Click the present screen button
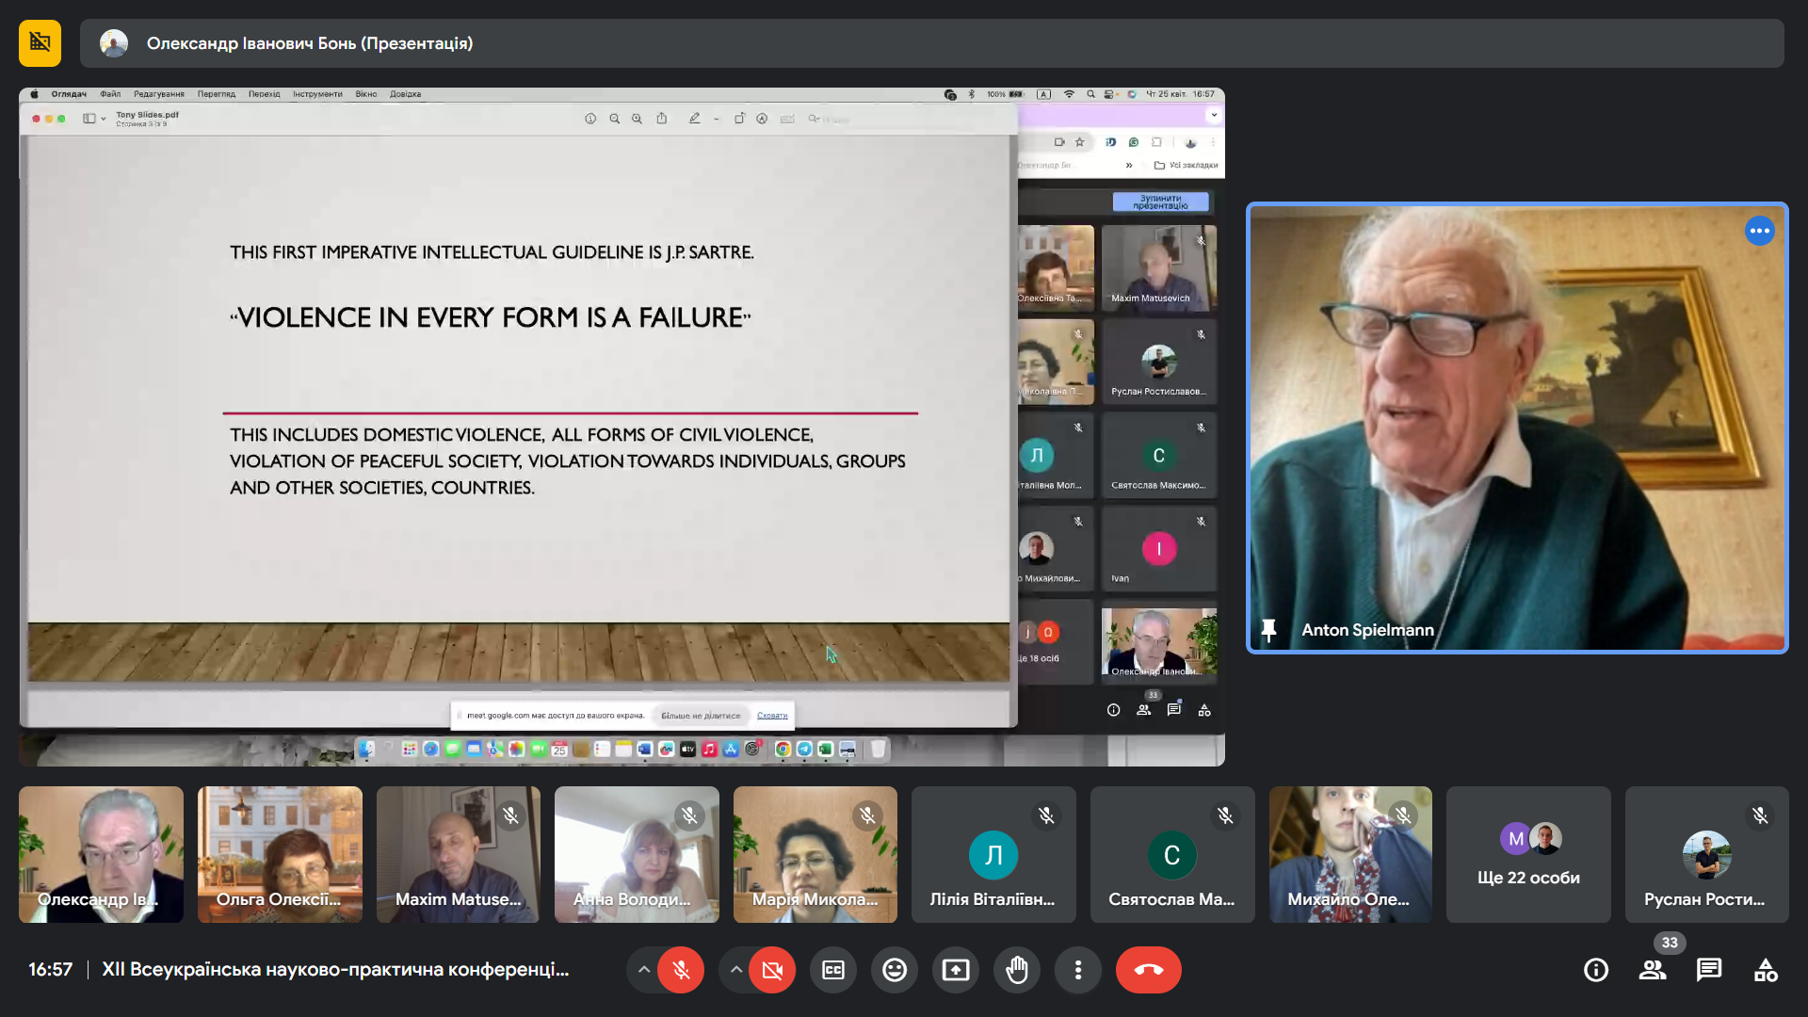Screen dimensions: 1808x1017 (956, 970)
